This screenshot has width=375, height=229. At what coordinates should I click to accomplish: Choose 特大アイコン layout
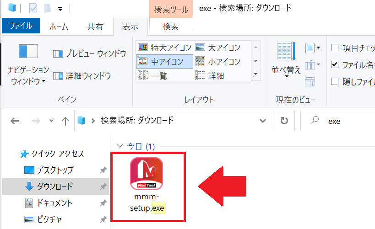pyautogui.click(x=164, y=48)
